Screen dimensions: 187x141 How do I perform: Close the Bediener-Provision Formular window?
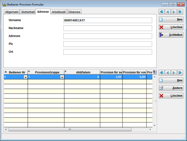181,4
